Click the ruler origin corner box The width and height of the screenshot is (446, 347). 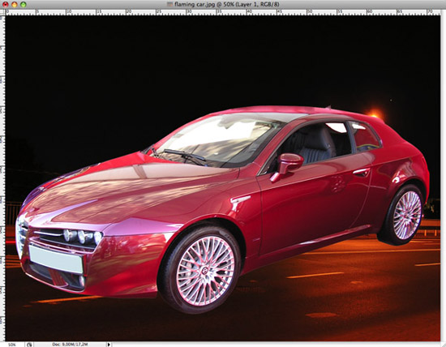point(2,12)
